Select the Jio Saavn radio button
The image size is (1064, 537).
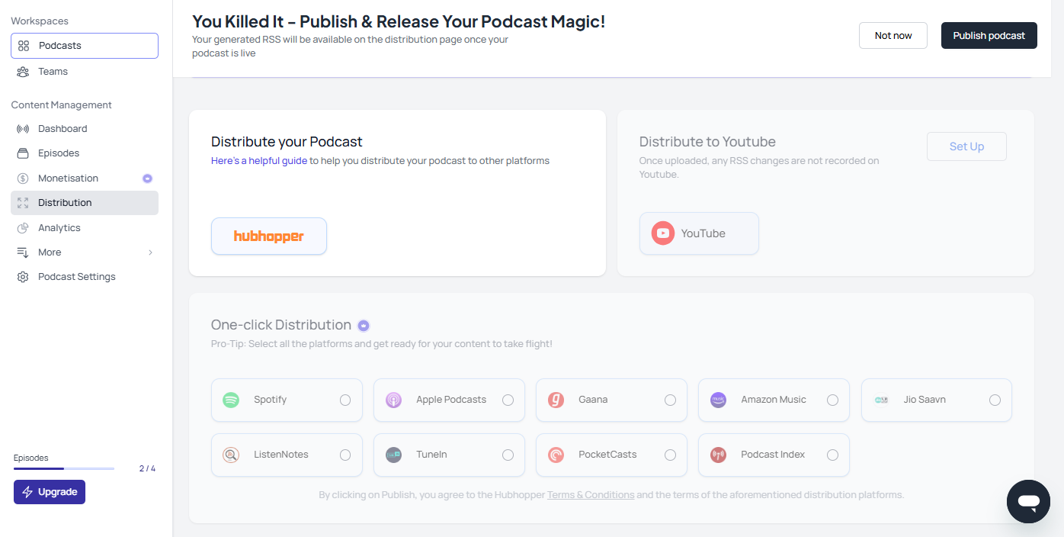(x=995, y=400)
